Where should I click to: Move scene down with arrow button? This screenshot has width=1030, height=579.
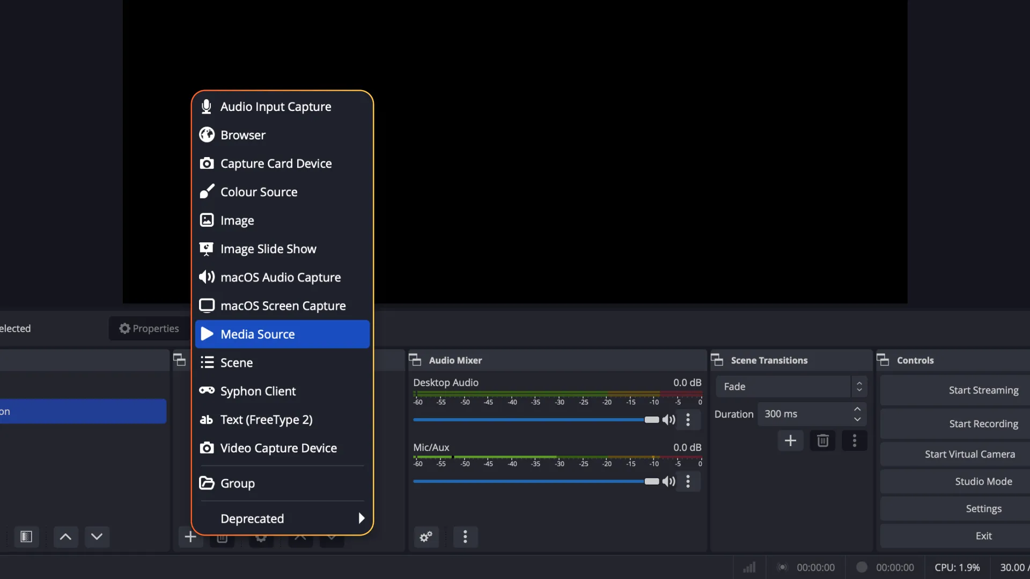pyautogui.click(x=97, y=537)
